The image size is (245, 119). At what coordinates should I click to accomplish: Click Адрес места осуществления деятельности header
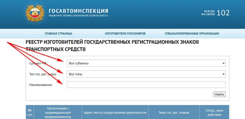[115, 113]
